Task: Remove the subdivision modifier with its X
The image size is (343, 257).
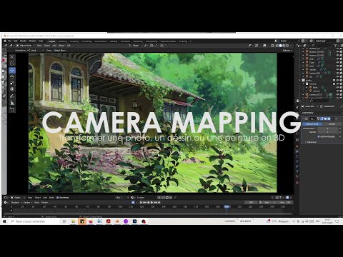Action: [x=337, y=119]
